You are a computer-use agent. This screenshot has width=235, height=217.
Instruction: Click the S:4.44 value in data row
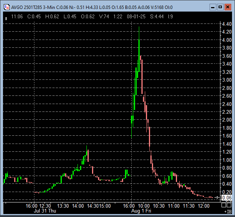point(157,16)
